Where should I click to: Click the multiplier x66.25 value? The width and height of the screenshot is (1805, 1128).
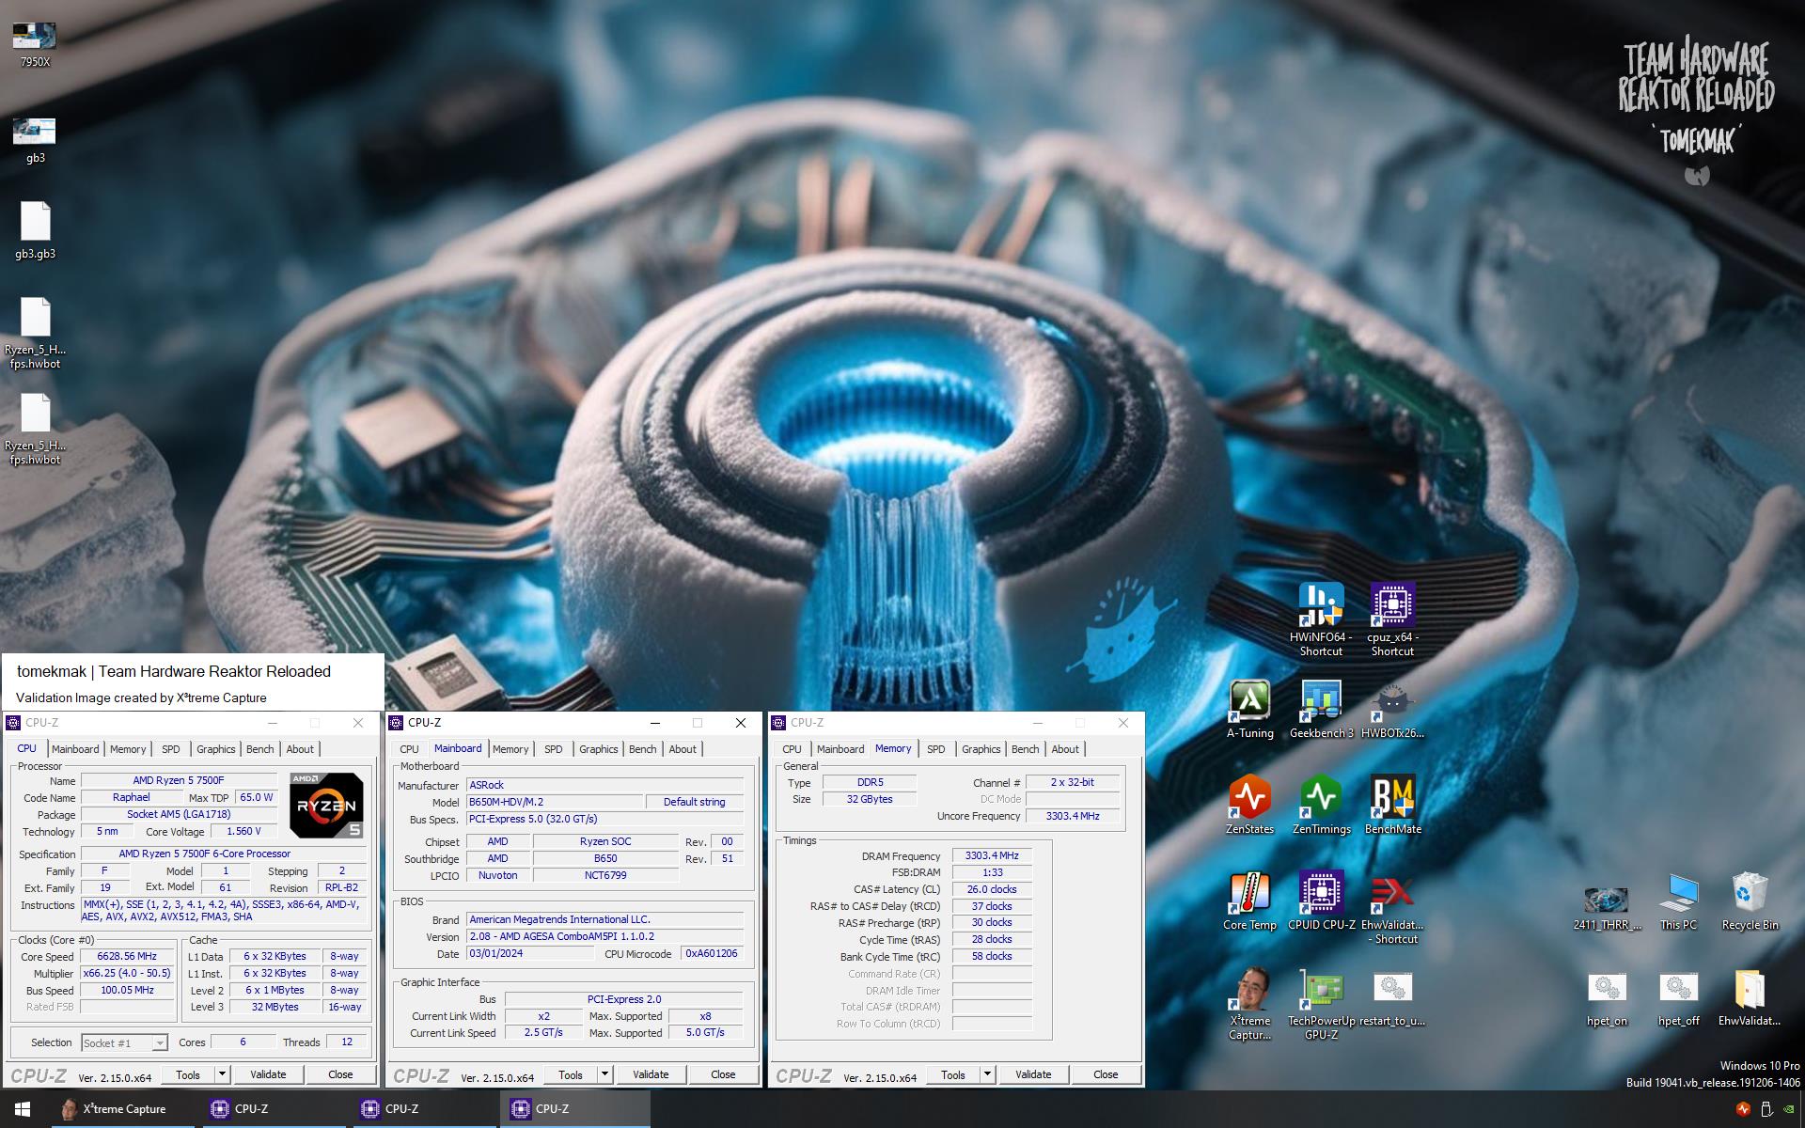[x=127, y=973]
